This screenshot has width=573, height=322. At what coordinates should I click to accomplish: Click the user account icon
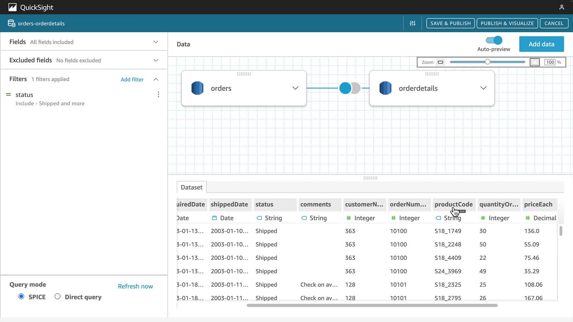pos(561,7)
